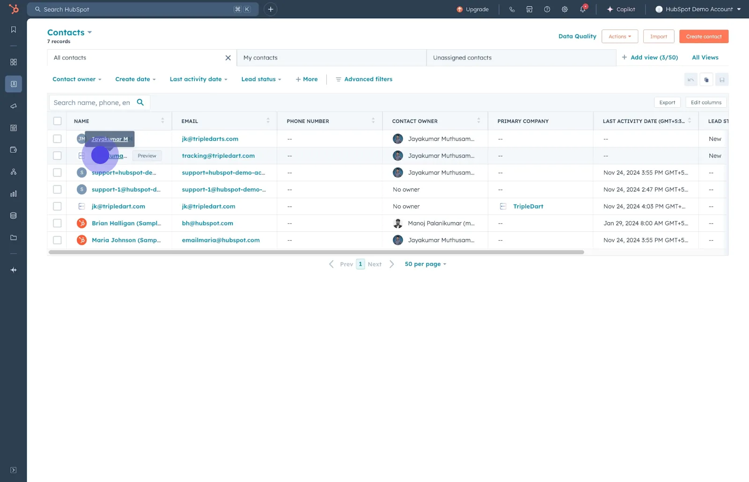Open Automation workflows sidebar icon
749x482 pixels.
click(x=14, y=172)
